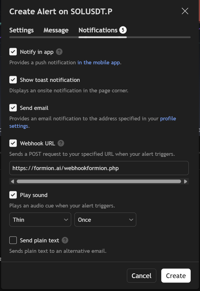
Task: Turn off the Play sound checkbox
Action: click(13, 195)
